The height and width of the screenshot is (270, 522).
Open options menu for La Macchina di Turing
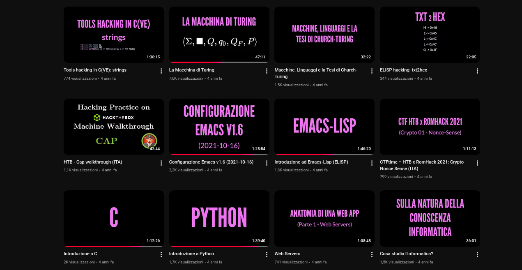coord(267,71)
